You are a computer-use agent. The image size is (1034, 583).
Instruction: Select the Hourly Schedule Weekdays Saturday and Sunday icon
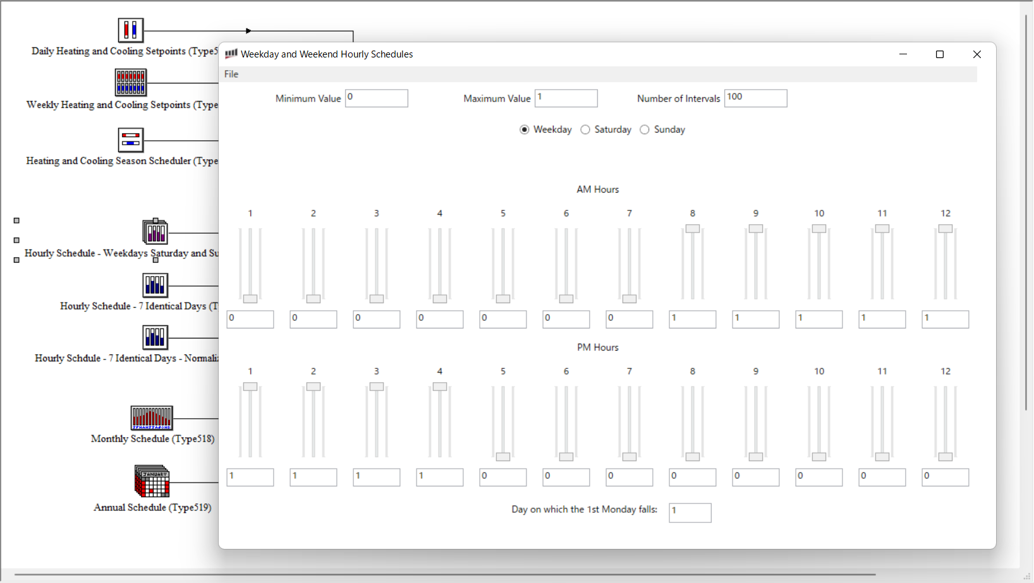pyautogui.click(x=155, y=232)
